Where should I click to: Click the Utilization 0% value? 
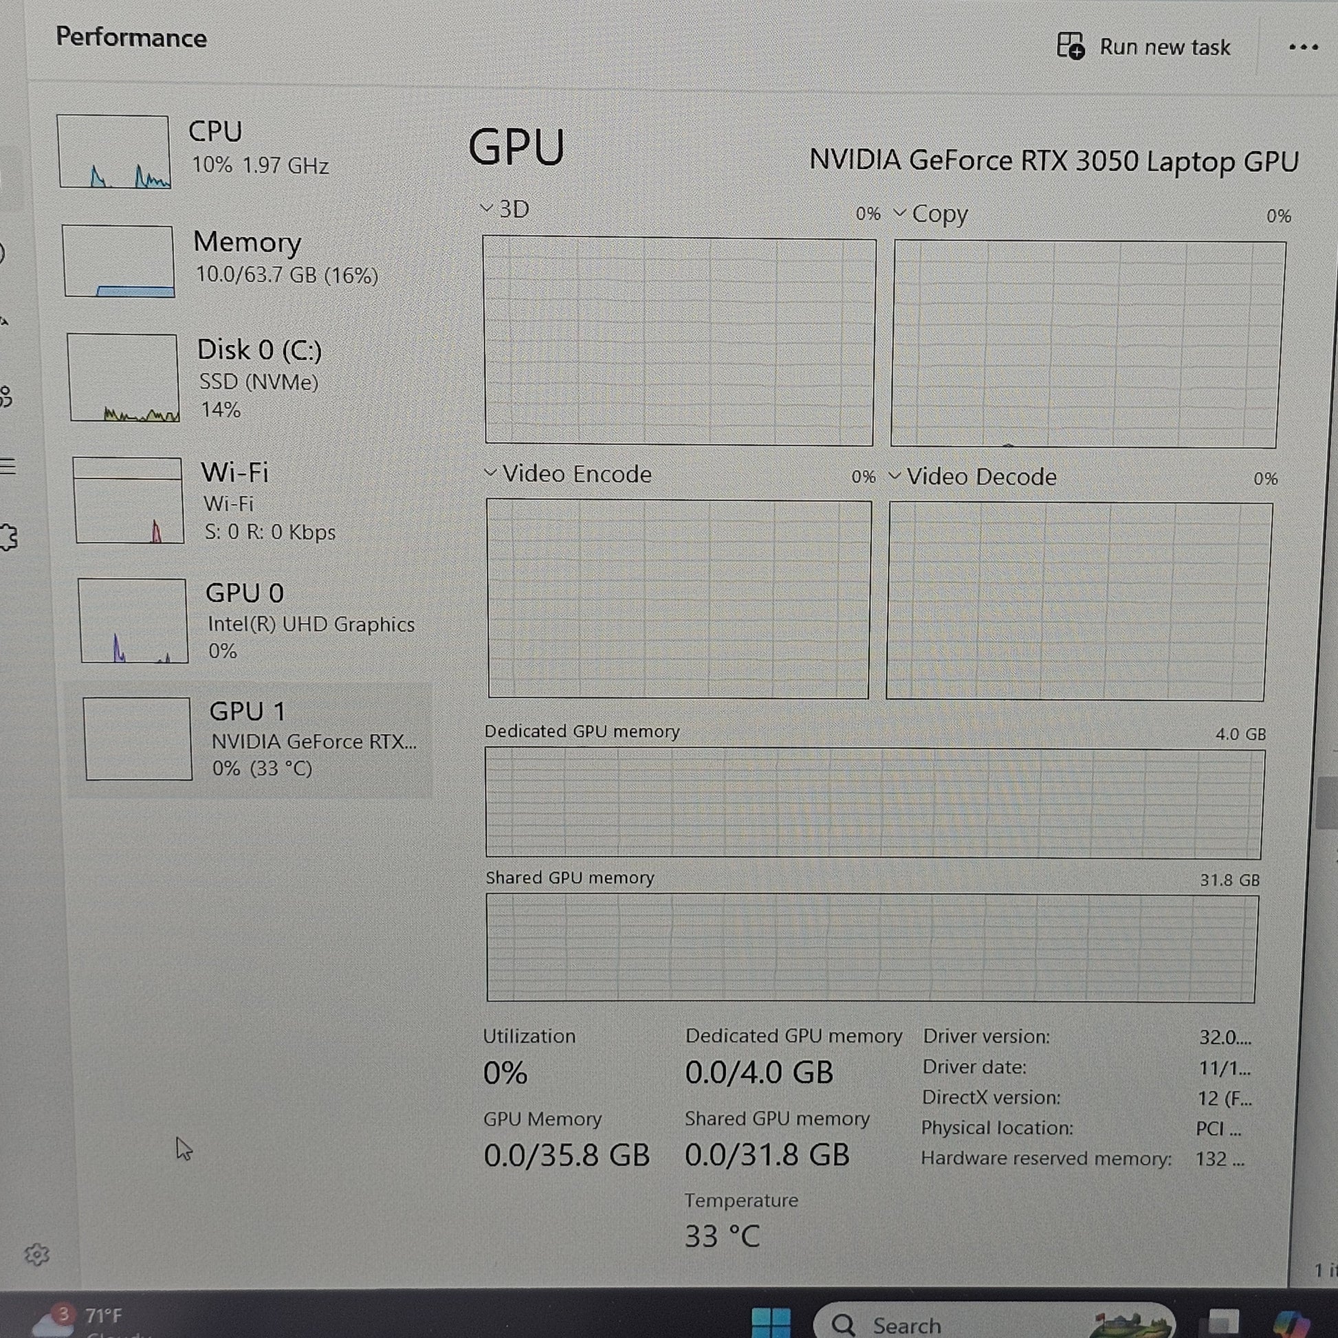click(x=505, y=1073)
